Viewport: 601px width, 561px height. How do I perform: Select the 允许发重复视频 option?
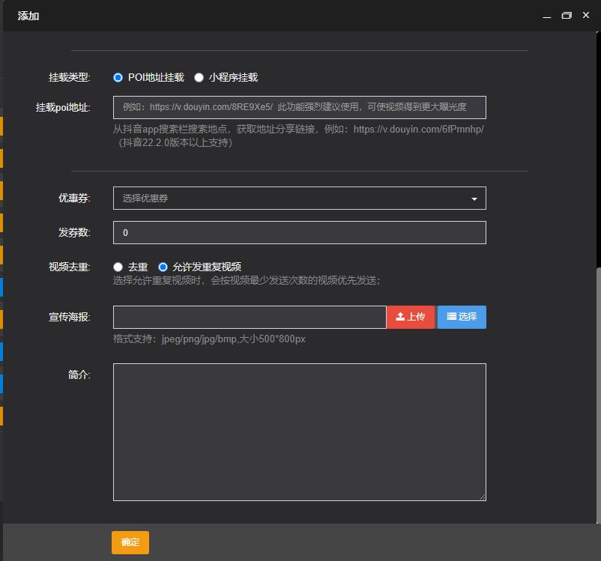162,266
